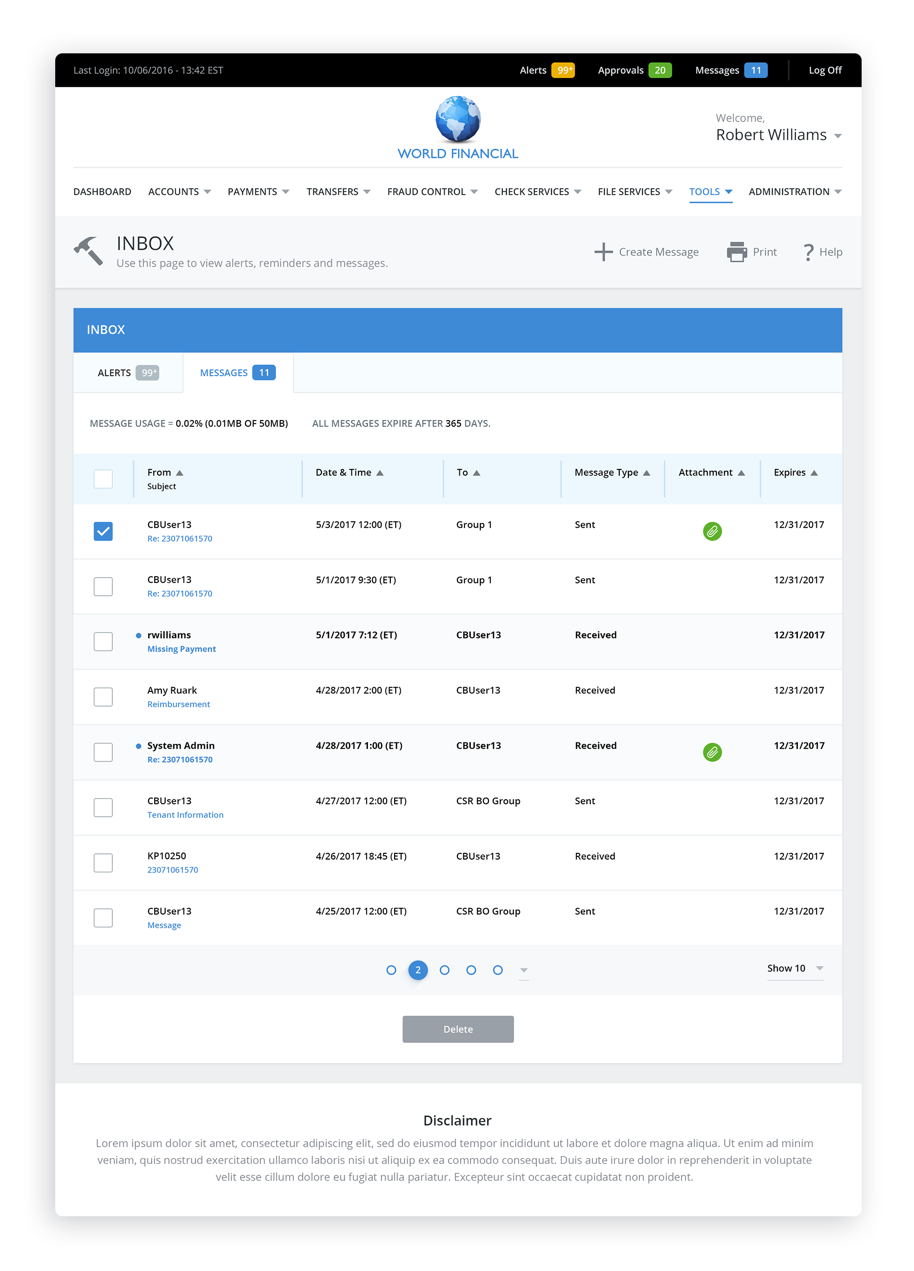Go to fifth pagination page dot

pos(497,970)
